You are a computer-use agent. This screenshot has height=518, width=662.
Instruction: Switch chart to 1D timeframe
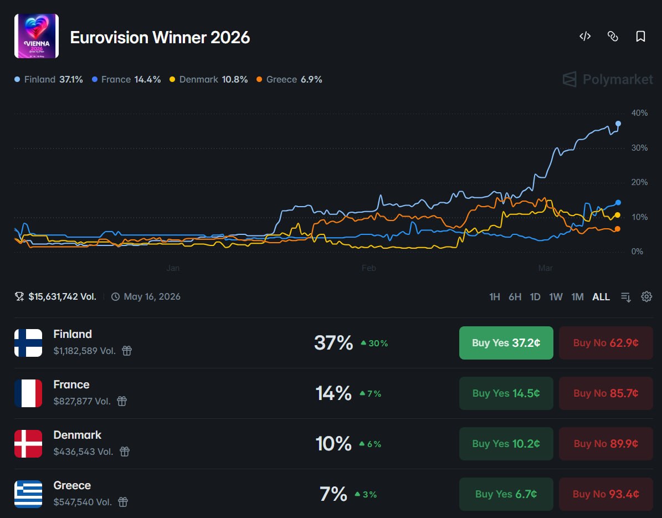(535, 297)
